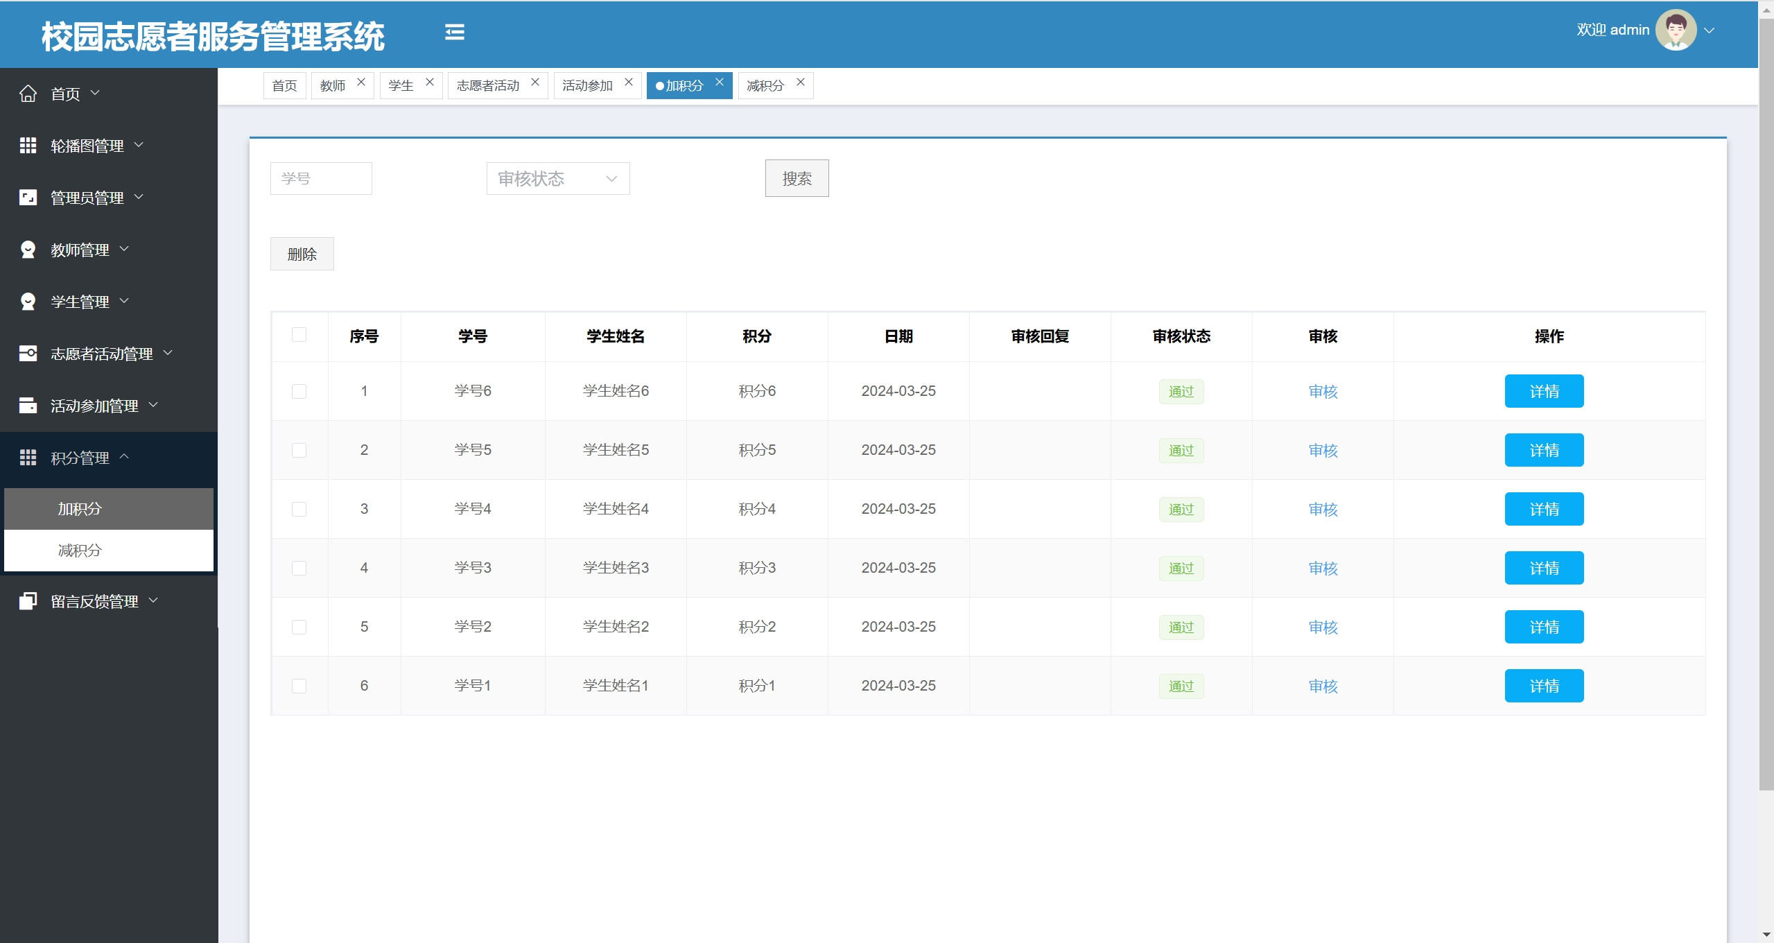This screenshot has width=1774, height=943.
Task: Click the home house icon in sidebar
Action: [28, 94]
